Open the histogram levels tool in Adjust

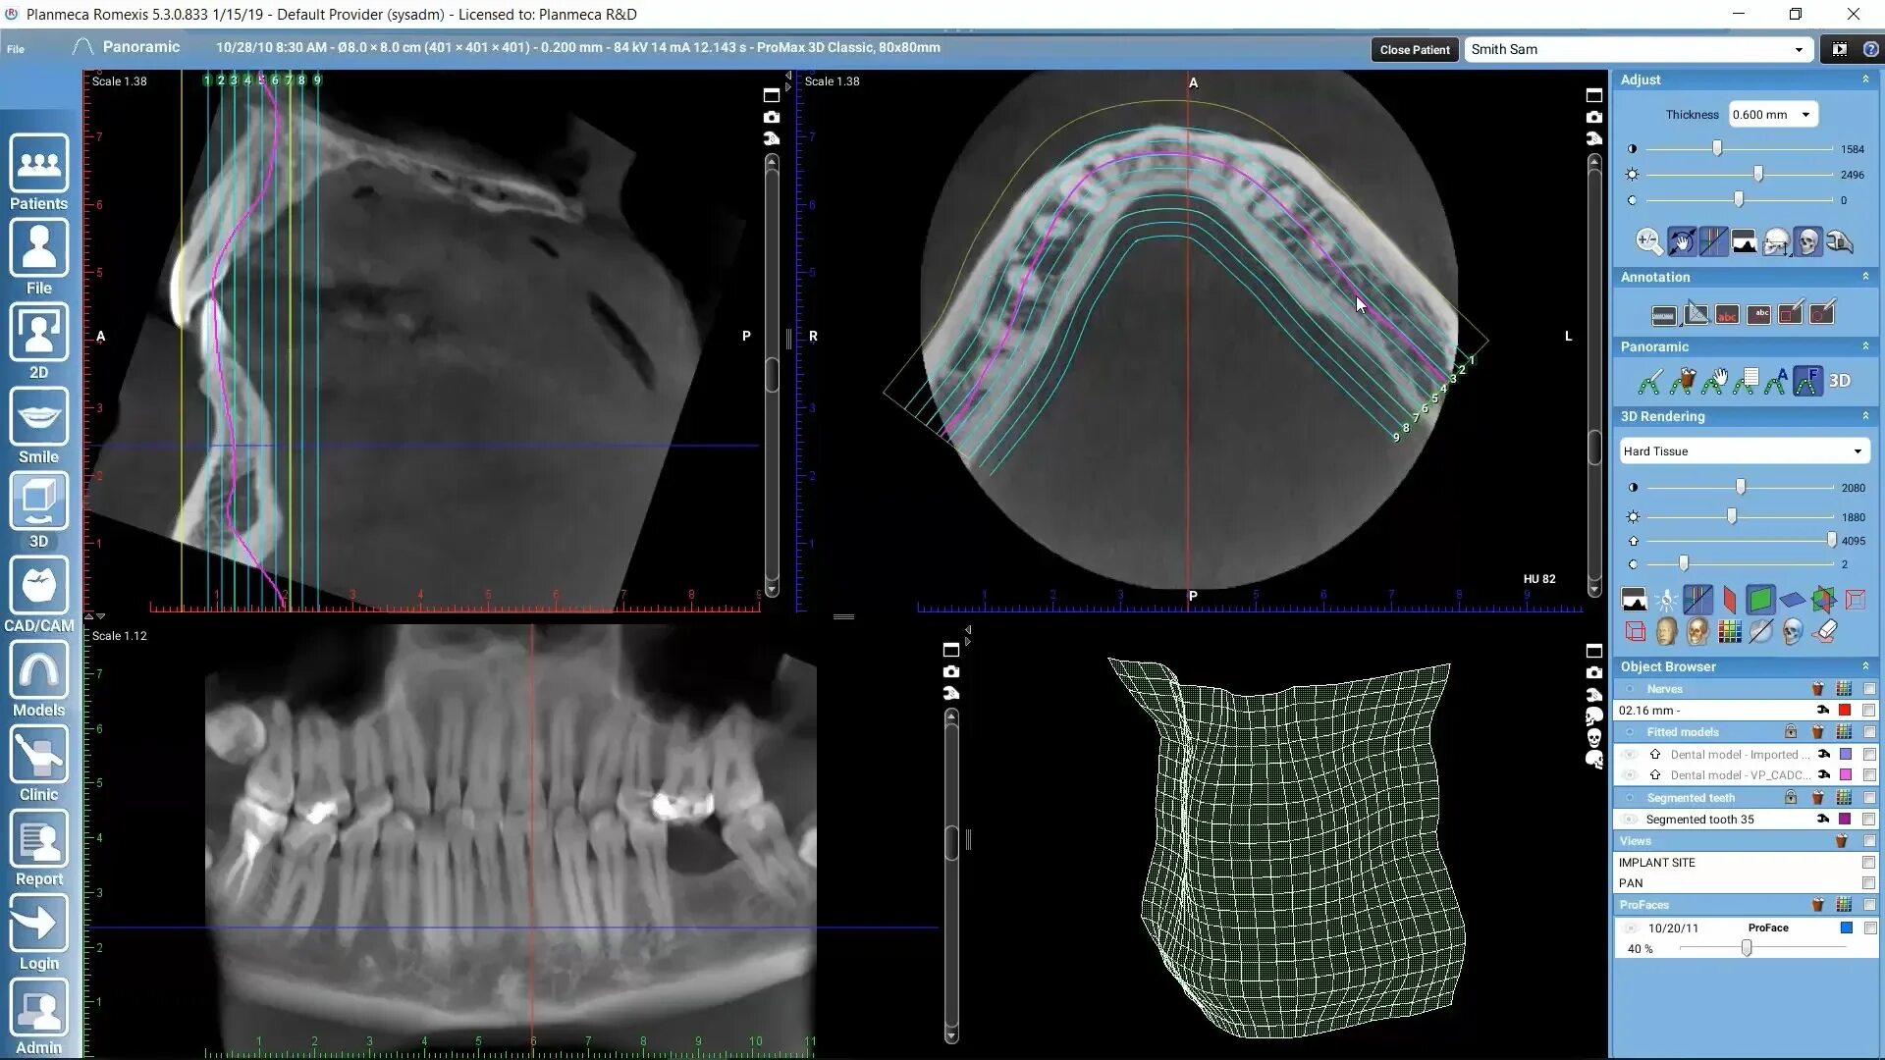click(1744, 241)
